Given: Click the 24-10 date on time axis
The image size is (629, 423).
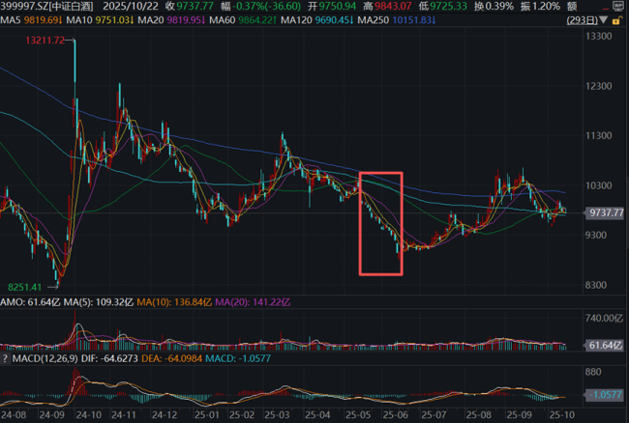Looking at the screenshot, I should pos(88,415).
